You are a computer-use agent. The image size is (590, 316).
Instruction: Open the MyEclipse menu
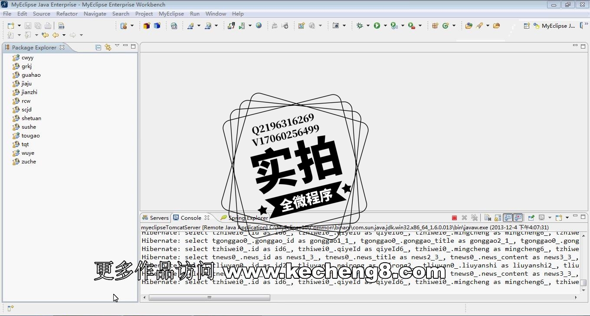pyautogui.click(x=171, y=14)
